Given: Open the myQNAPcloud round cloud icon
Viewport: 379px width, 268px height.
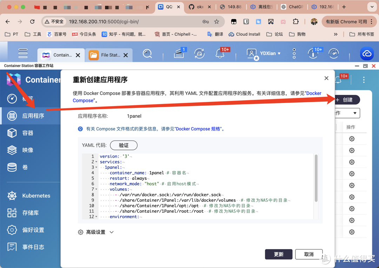Looking at the screenshot, I should point(367,54).
